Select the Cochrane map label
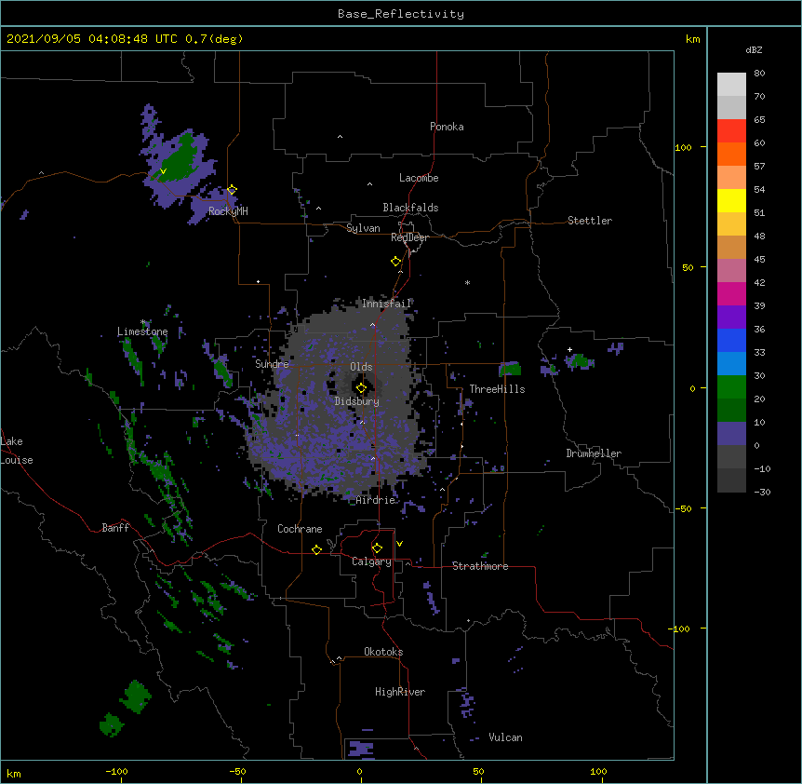This screenshot has width=802, height=784. [300, 529]
